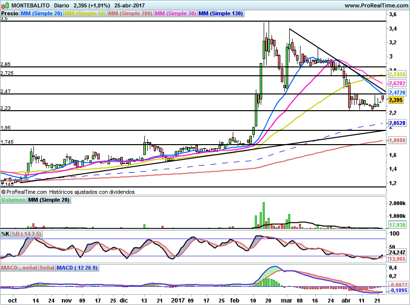Open the MM (Simple 130) indicator label
Image resolution: width=410 pixels, height=305 pixels.
(221, 14)
